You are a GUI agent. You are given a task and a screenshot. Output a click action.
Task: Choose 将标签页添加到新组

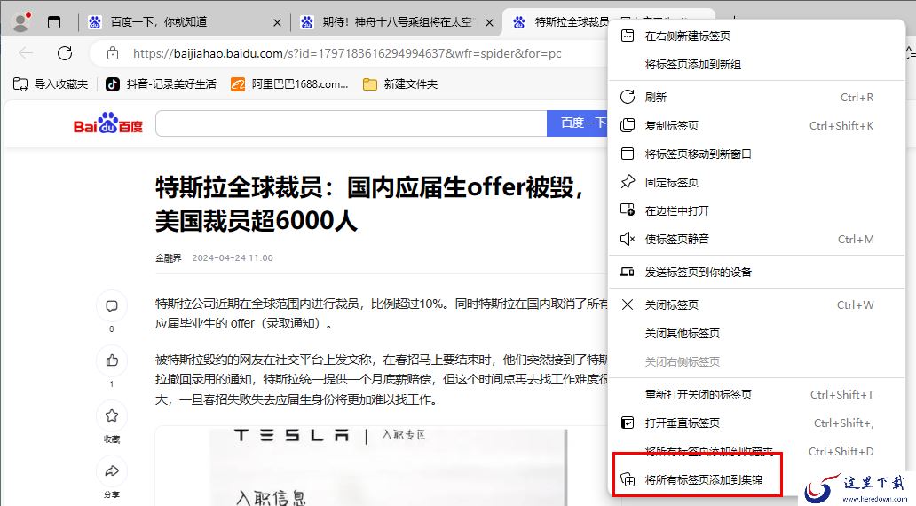coord(756,64)
